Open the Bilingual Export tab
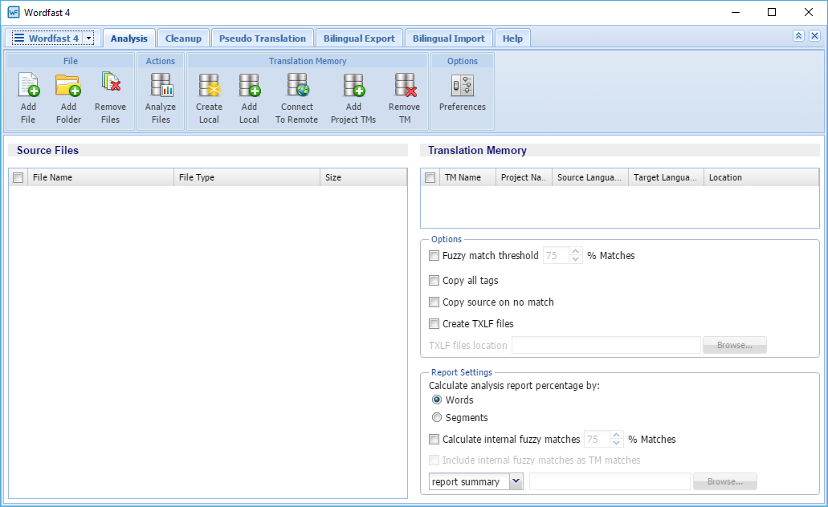This screenshot has width=828, height=507. (x=359, y=39)
